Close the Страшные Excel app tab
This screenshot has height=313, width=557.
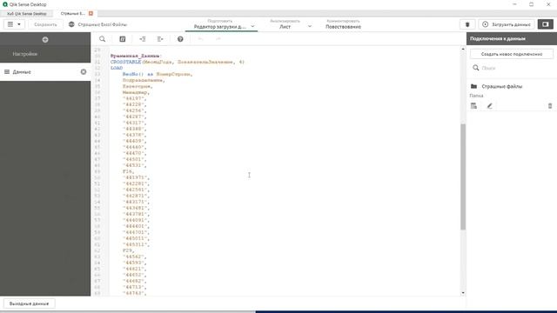(x=91, y=14)
